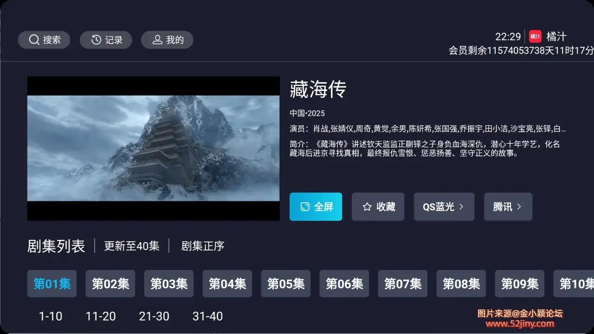Switch to episodes 21-30 tab
Screen dimensions: 594x334
pos(154,316)
